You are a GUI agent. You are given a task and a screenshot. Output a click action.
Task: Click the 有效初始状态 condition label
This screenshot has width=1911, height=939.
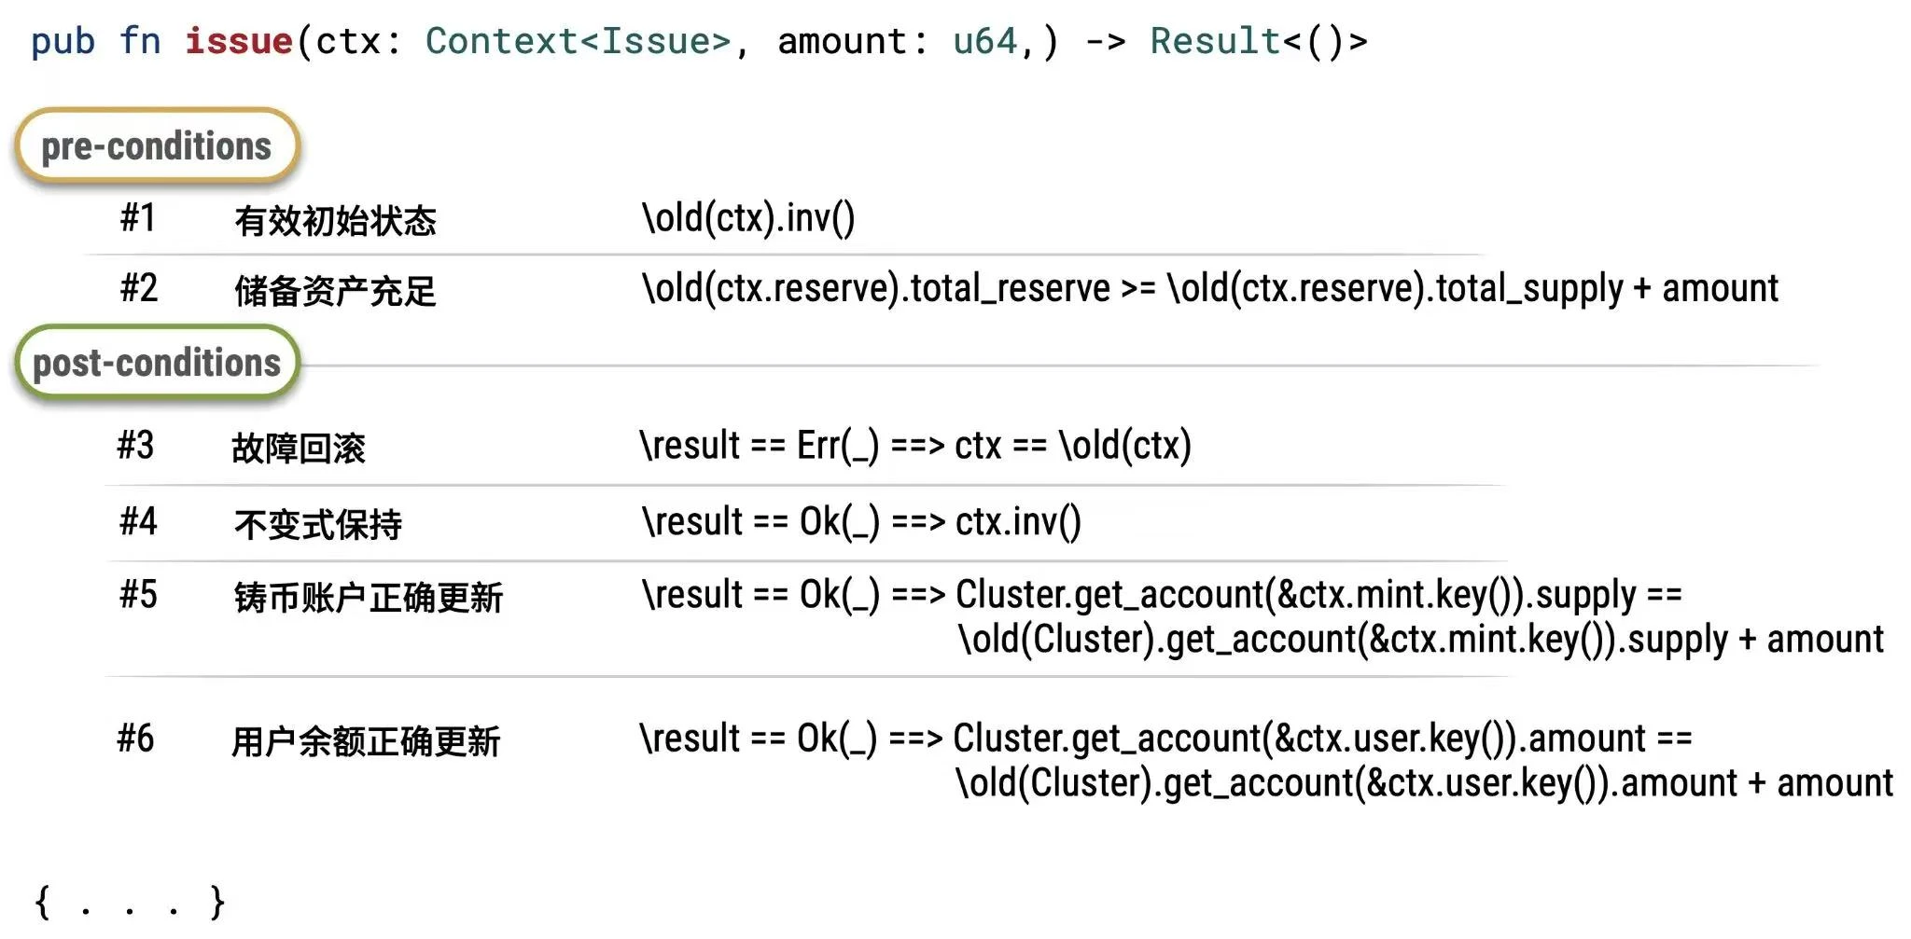pos(335,221)
